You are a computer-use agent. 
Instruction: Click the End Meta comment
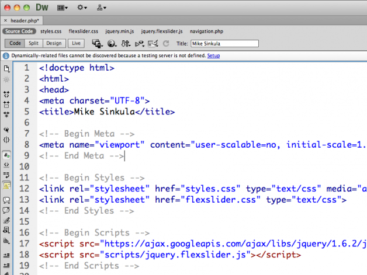(x=81, y=156)
